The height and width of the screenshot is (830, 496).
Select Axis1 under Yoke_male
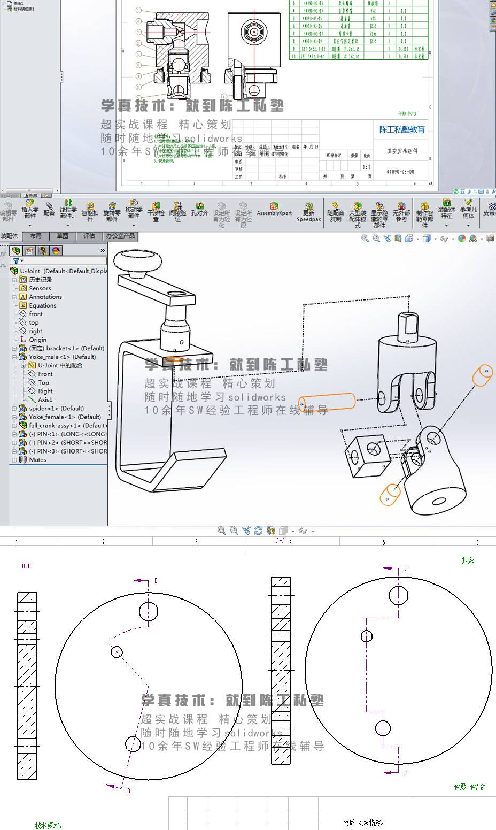pyautogui.click(x=45, y=399)
